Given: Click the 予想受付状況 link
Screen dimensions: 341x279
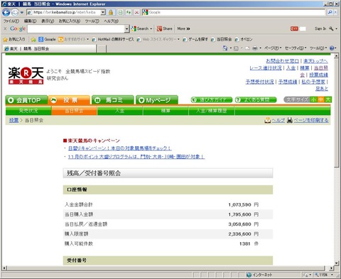Looking at the screenshot, I should coord(259,82).
